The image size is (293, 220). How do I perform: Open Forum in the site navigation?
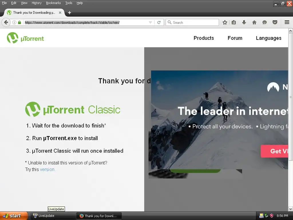coord(235,38)
